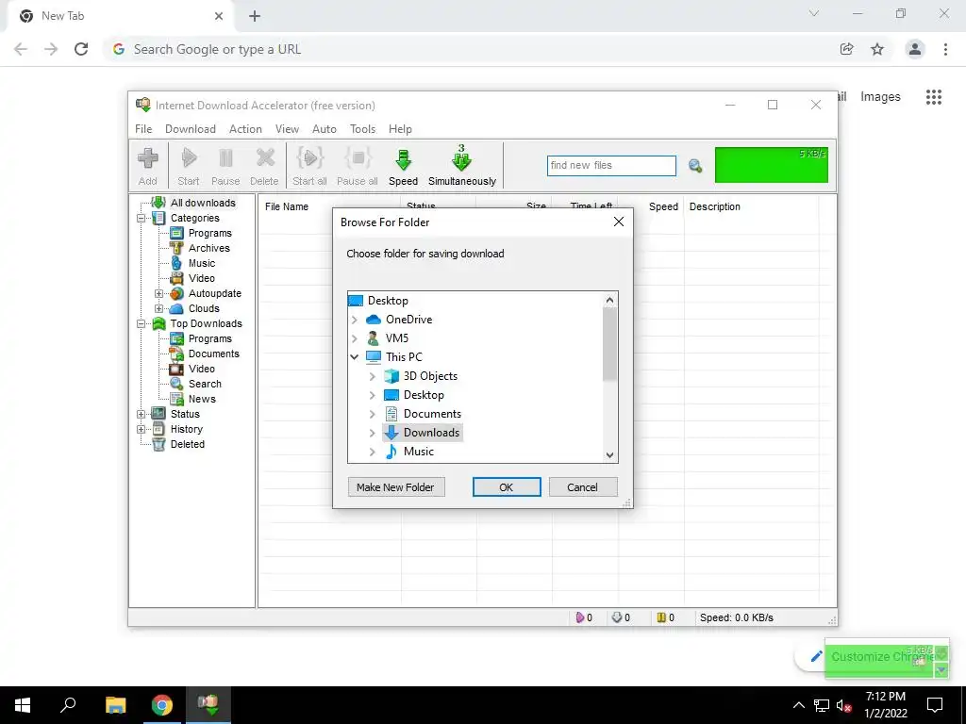This screenshot has width=966, height=724.
Task: Open the View menu
Action: pyautogui.click(x=287, y=128)
